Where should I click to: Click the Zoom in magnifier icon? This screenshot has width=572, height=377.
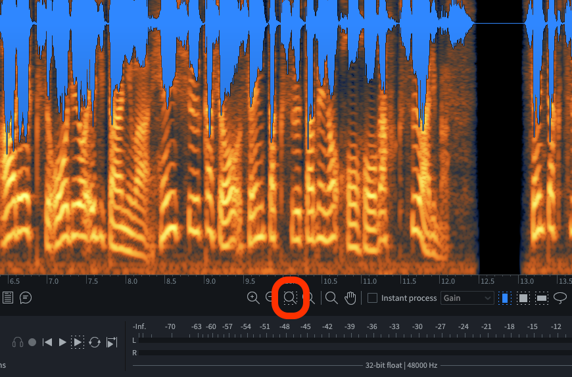[252, 298]
